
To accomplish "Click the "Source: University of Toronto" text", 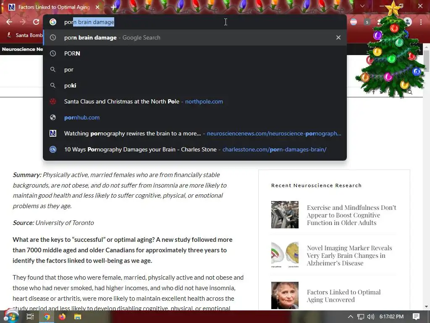I will coord(53,223).
